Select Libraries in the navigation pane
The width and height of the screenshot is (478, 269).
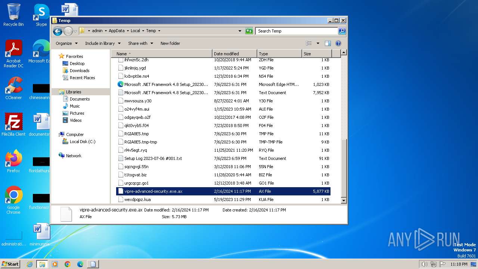[74, 92]
